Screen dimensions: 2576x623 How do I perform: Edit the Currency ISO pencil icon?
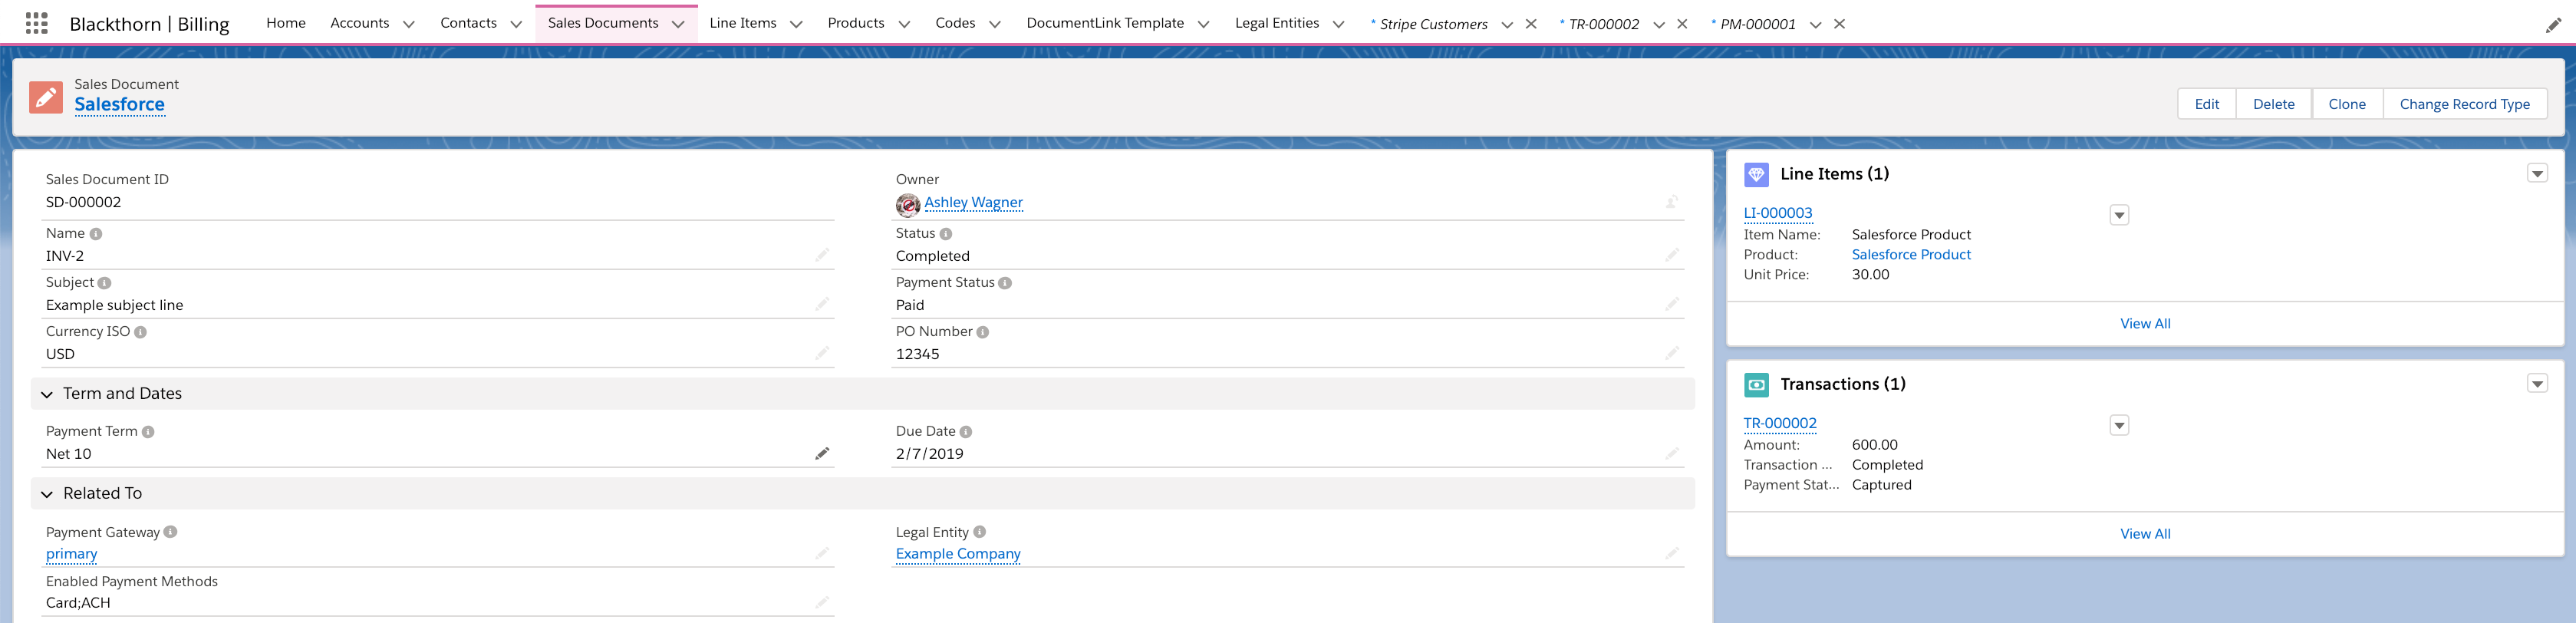coord(822,353)
